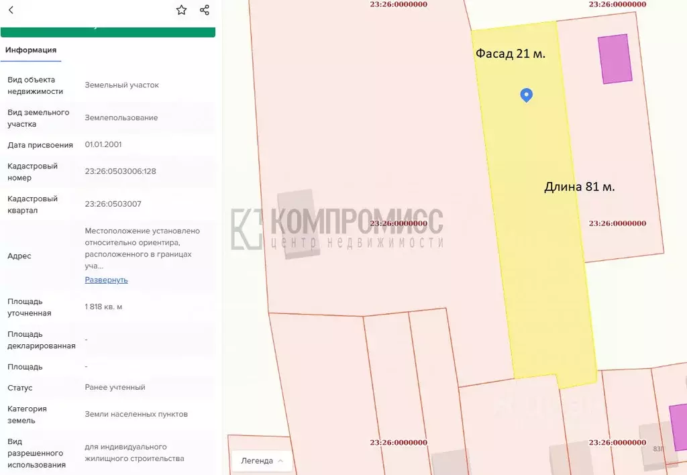Open sharing options with share icon
The width and height of the screenshot is (687, 475).
(204, 10)
